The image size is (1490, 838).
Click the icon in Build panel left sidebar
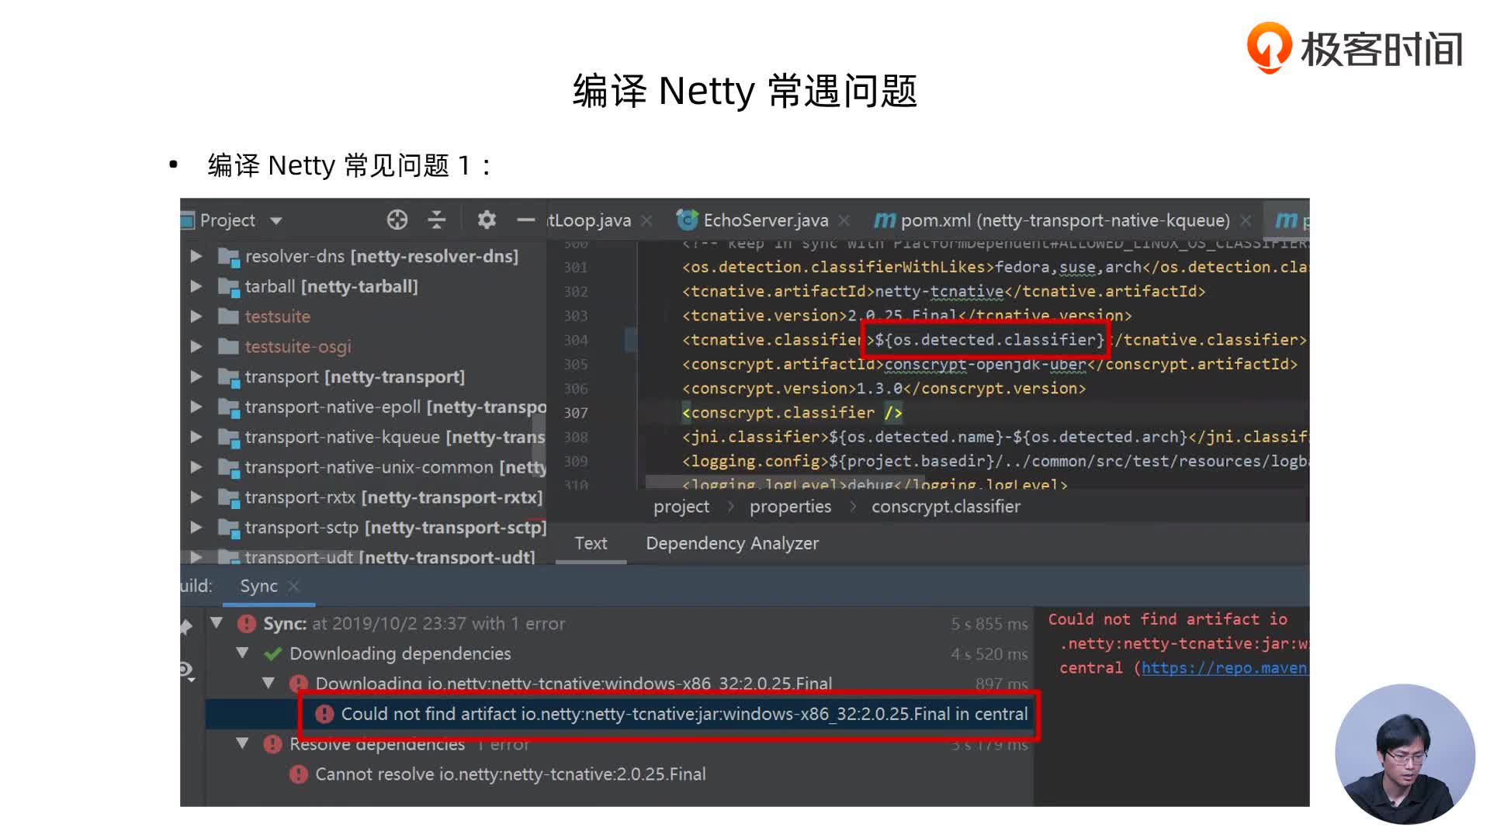[x=185, y=669]
